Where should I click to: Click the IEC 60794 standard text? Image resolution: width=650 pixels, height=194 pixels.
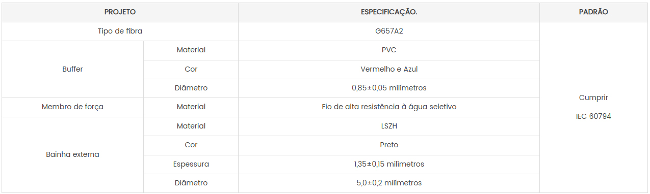click(x=593, y=117)
